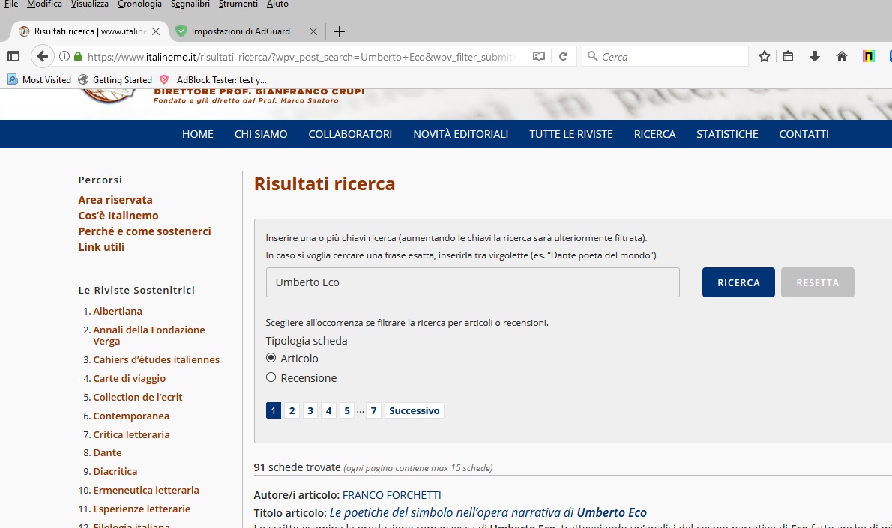Image resolution: width=892 pixels, height=528 pixels.
Task: Close the Impostazioni di AdGuard tab
Action: (313, 31)
